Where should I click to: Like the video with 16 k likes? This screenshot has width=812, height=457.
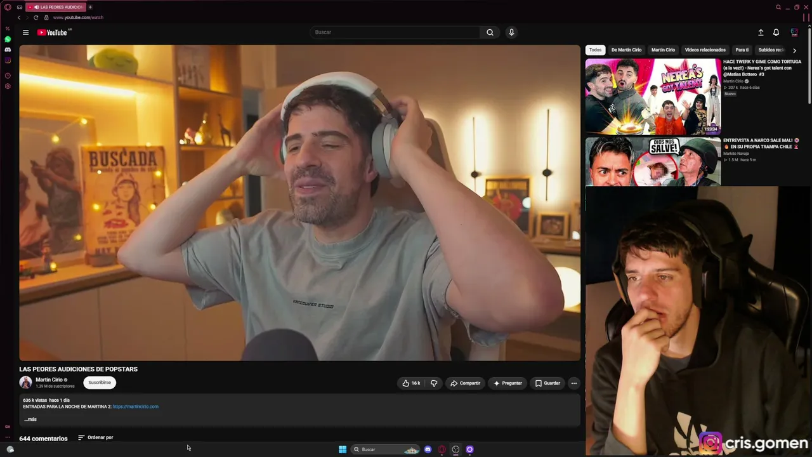[411, 383]
